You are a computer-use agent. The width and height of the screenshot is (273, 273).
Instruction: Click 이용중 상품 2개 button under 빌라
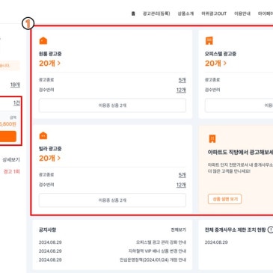[x=112, y=200]
